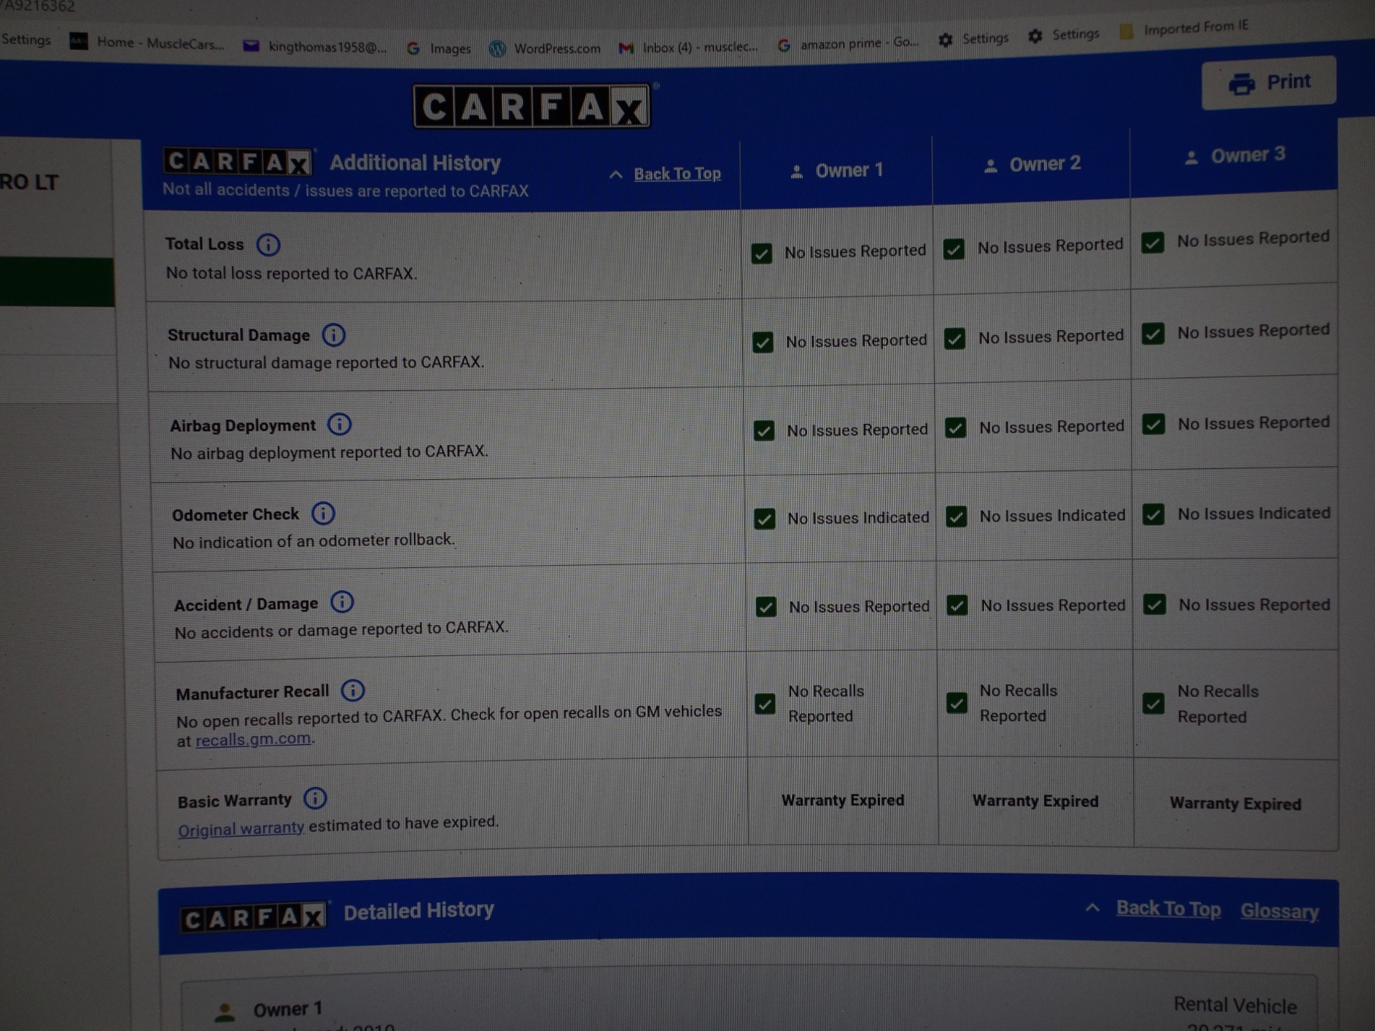Image resolution: width=1375 pixels, height=1031 pixels.
Task: Open kingthomas1958 mail bookmark
Action: click(315, 47)
